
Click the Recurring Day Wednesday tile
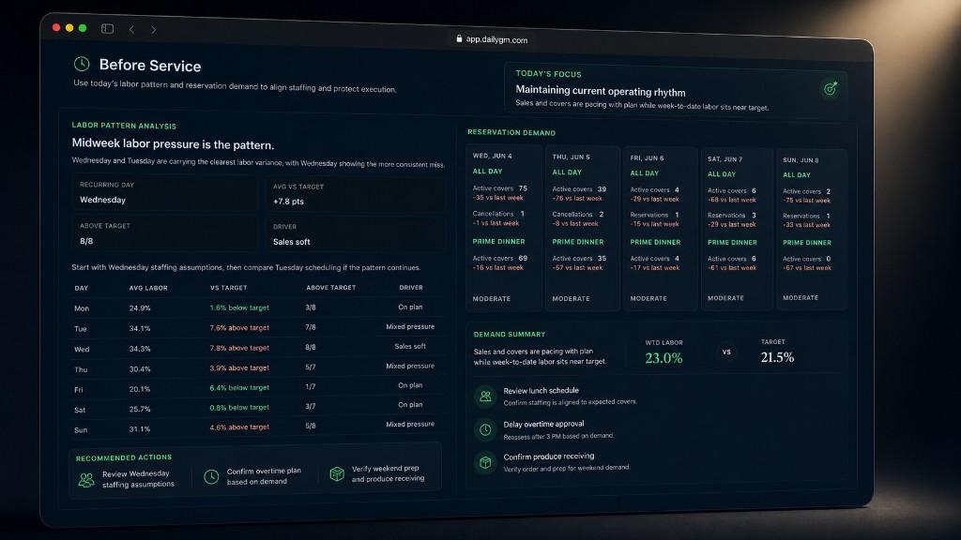tap(164, 192)
